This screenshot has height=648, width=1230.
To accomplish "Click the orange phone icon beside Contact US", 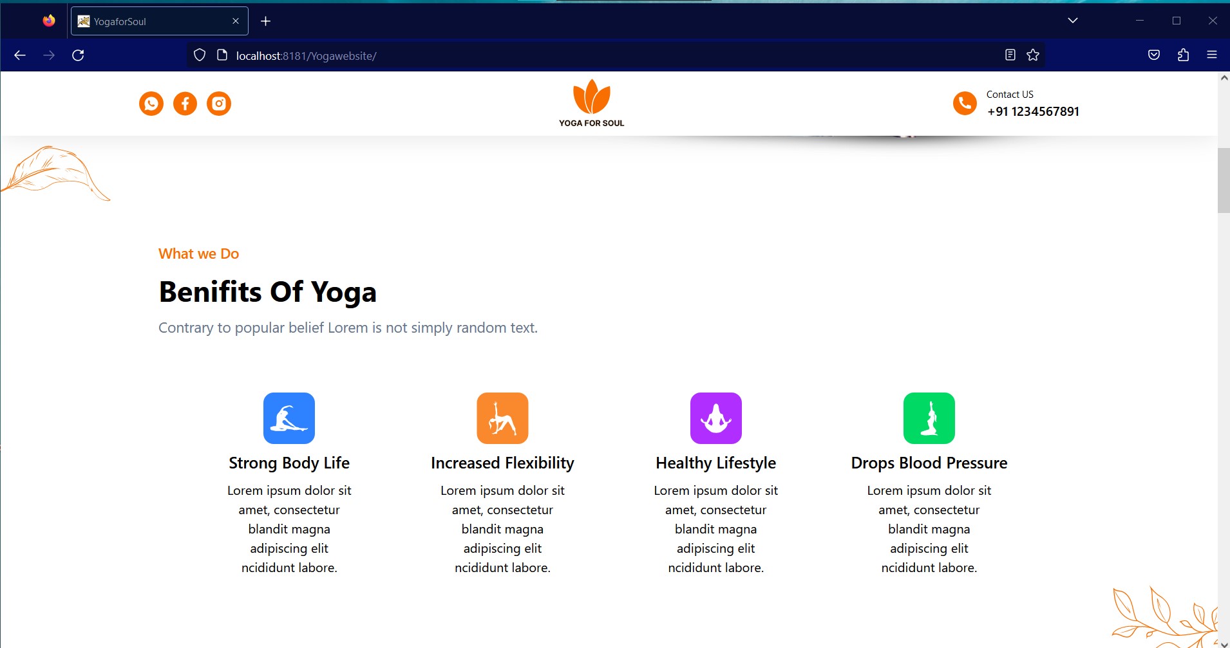I will (x=965, y=103).
